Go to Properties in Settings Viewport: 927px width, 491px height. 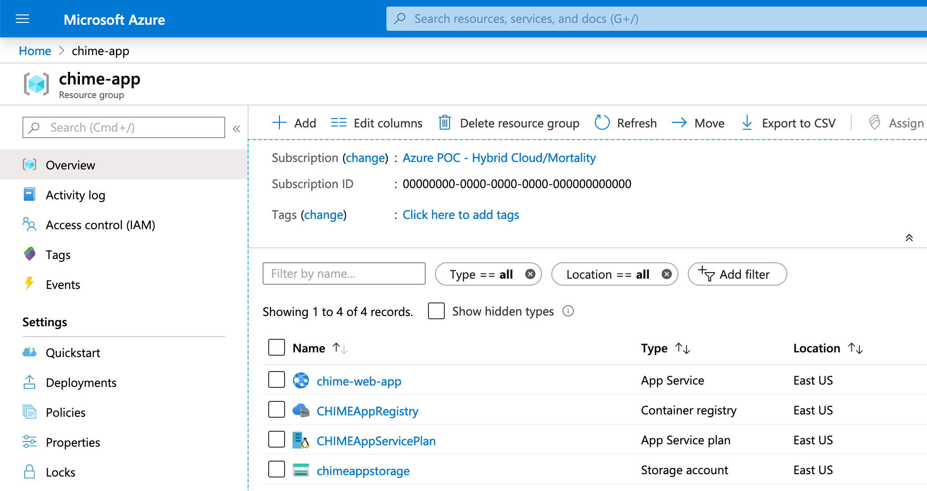tap(124, 442)
